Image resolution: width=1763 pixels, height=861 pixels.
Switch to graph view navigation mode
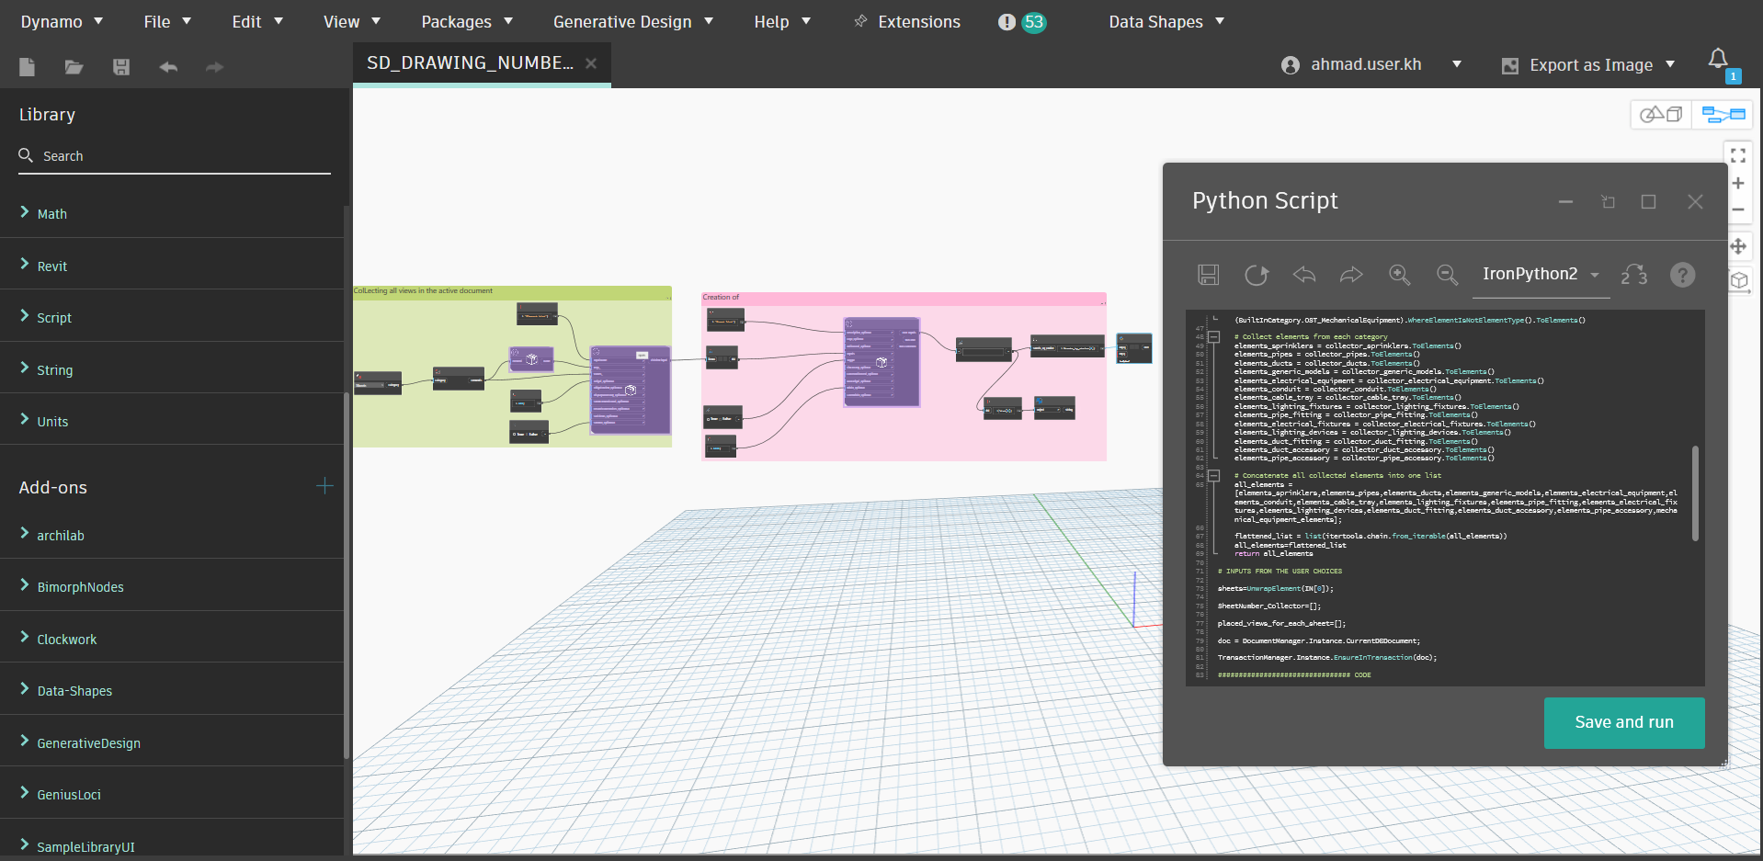(1723, 115)
